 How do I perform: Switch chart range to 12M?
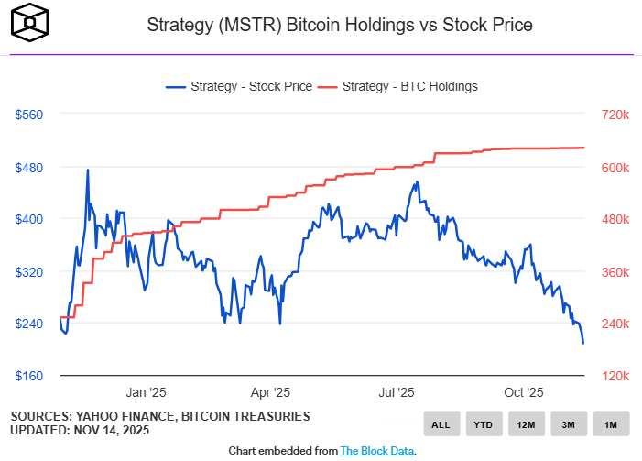[x=527, y=423]
